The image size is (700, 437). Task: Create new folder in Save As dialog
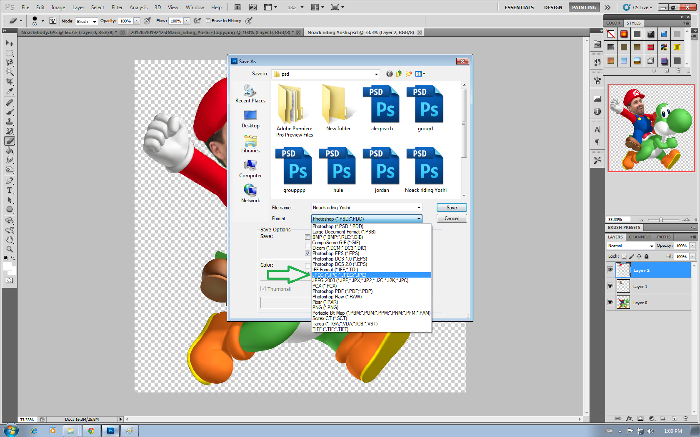pyautogui.click(x=409, y=74)
